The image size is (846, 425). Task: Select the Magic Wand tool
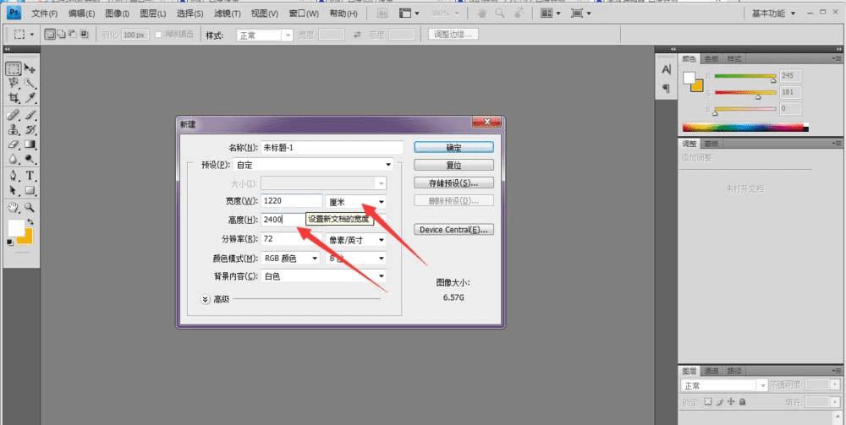point(30,83)
